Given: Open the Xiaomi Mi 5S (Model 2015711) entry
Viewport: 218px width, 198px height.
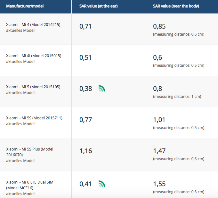Looking at the screenshot, I should click(x=34, y=118).
